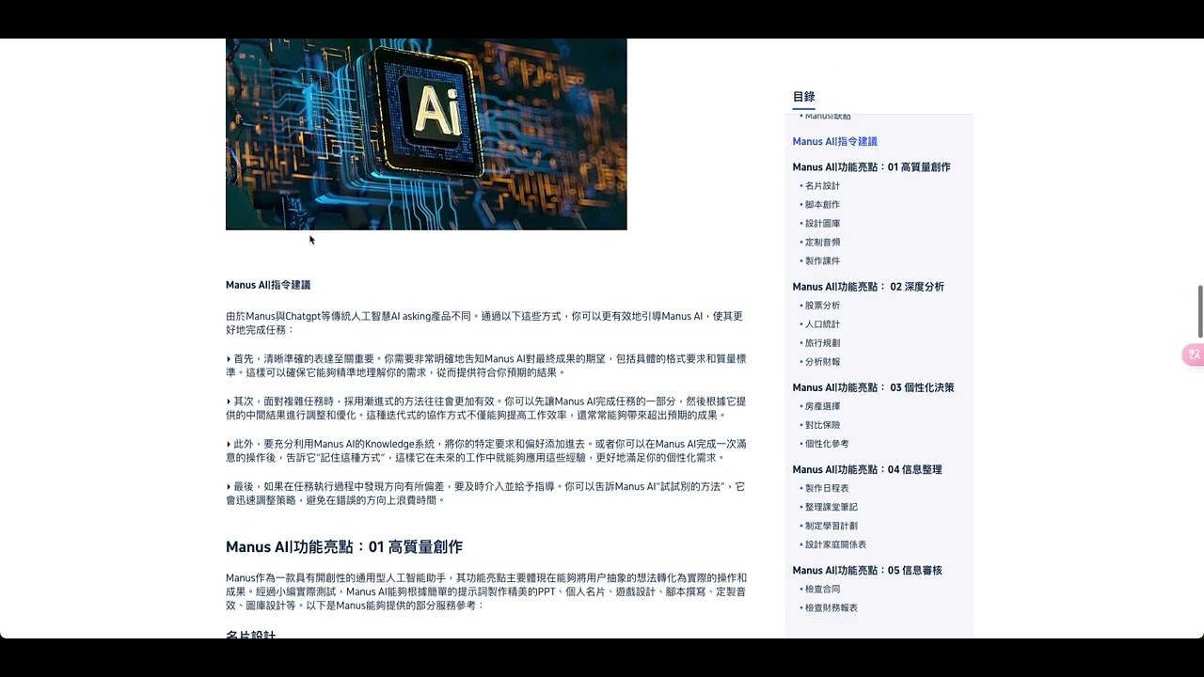Select '股票分析' in contents list
This screenshot has width=1204, height=677.
(x=822, y=306)
